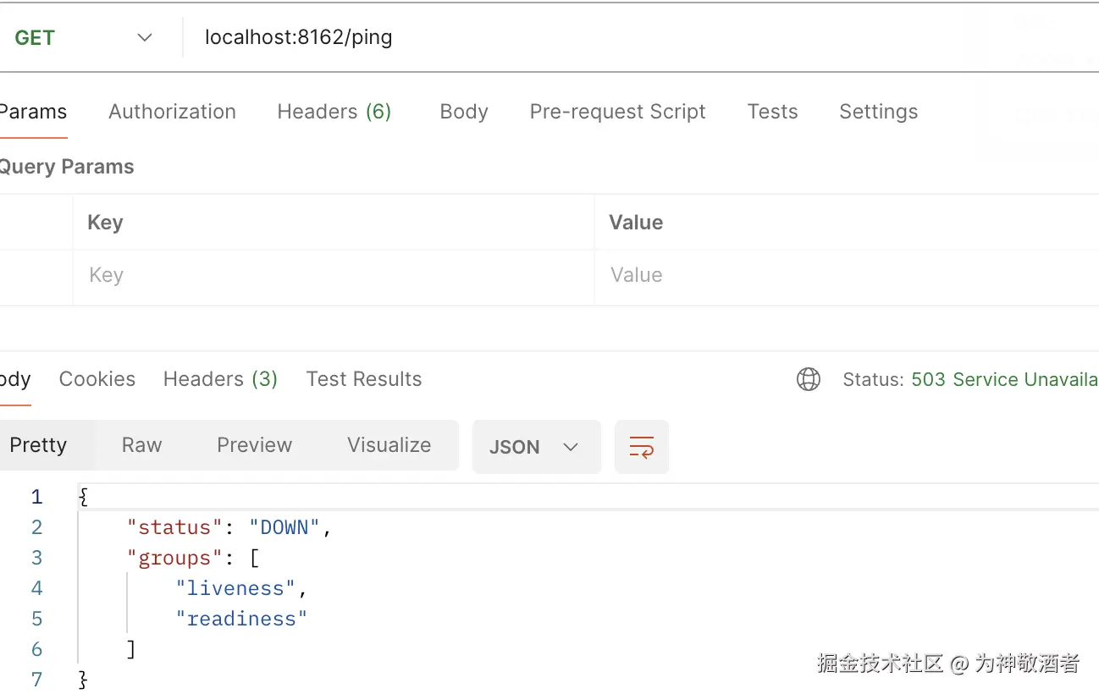Click the query param Key input
Screen dimensions: 1099x694
coord(333,275)
